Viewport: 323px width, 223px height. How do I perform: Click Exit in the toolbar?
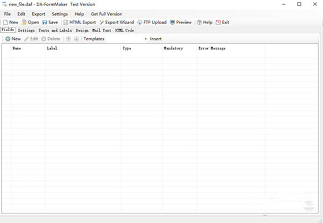(222, 22)
